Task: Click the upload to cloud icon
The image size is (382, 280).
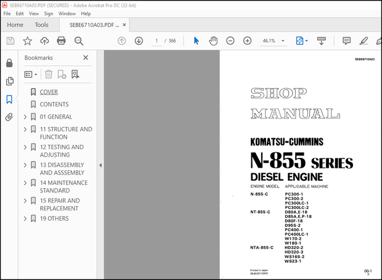Action: point(44,41)
